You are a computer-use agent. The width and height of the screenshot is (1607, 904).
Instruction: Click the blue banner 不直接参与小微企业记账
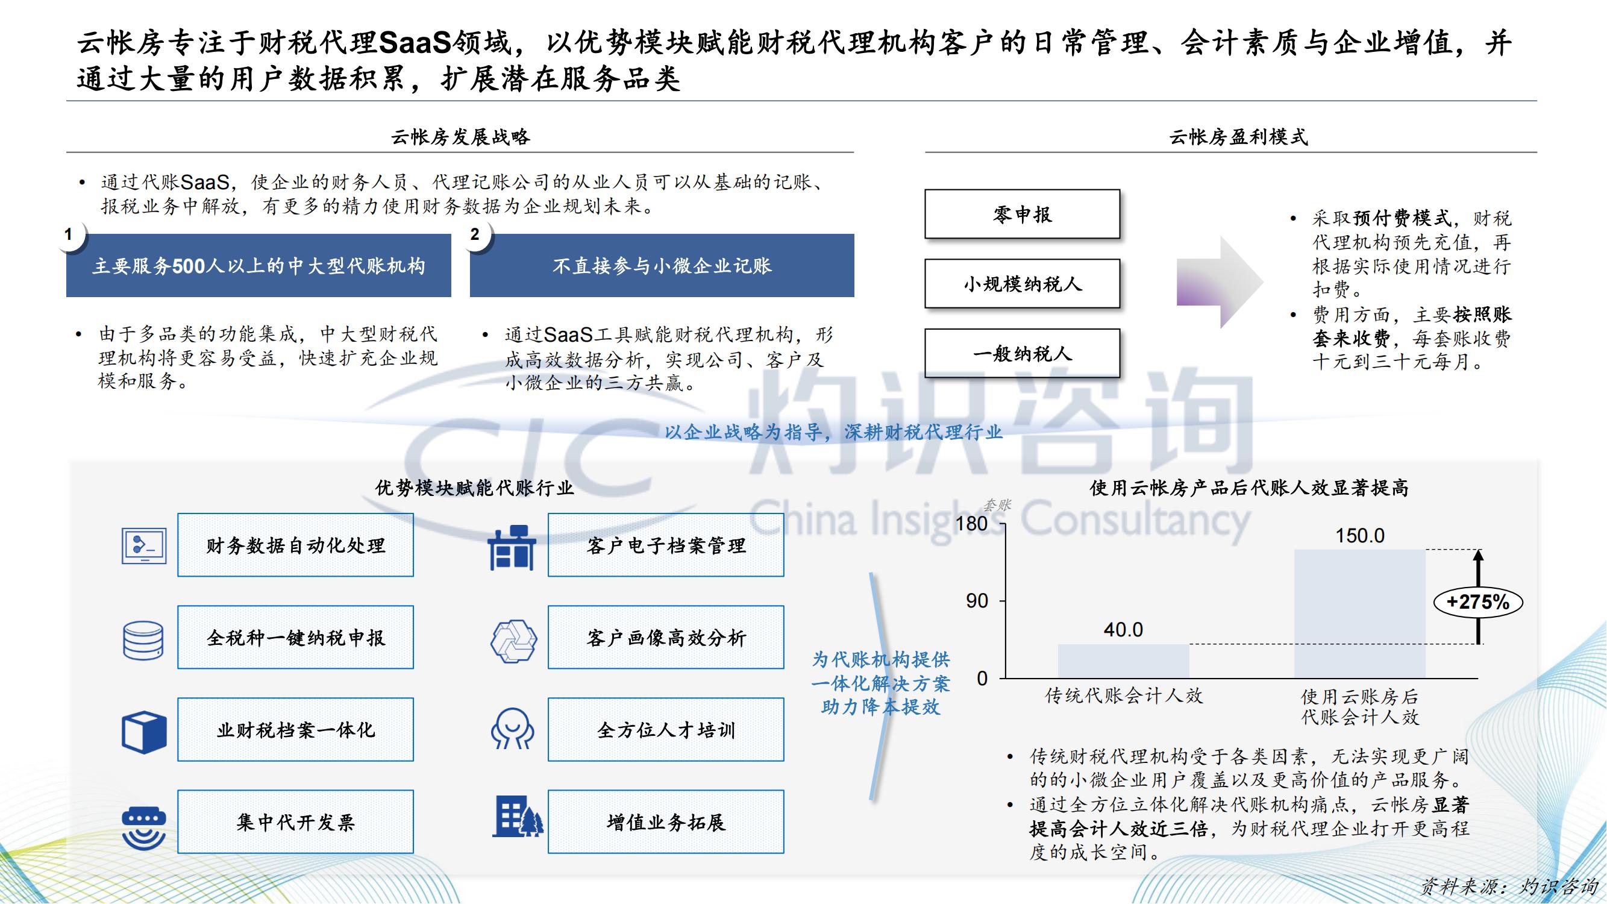click(662, 266)
